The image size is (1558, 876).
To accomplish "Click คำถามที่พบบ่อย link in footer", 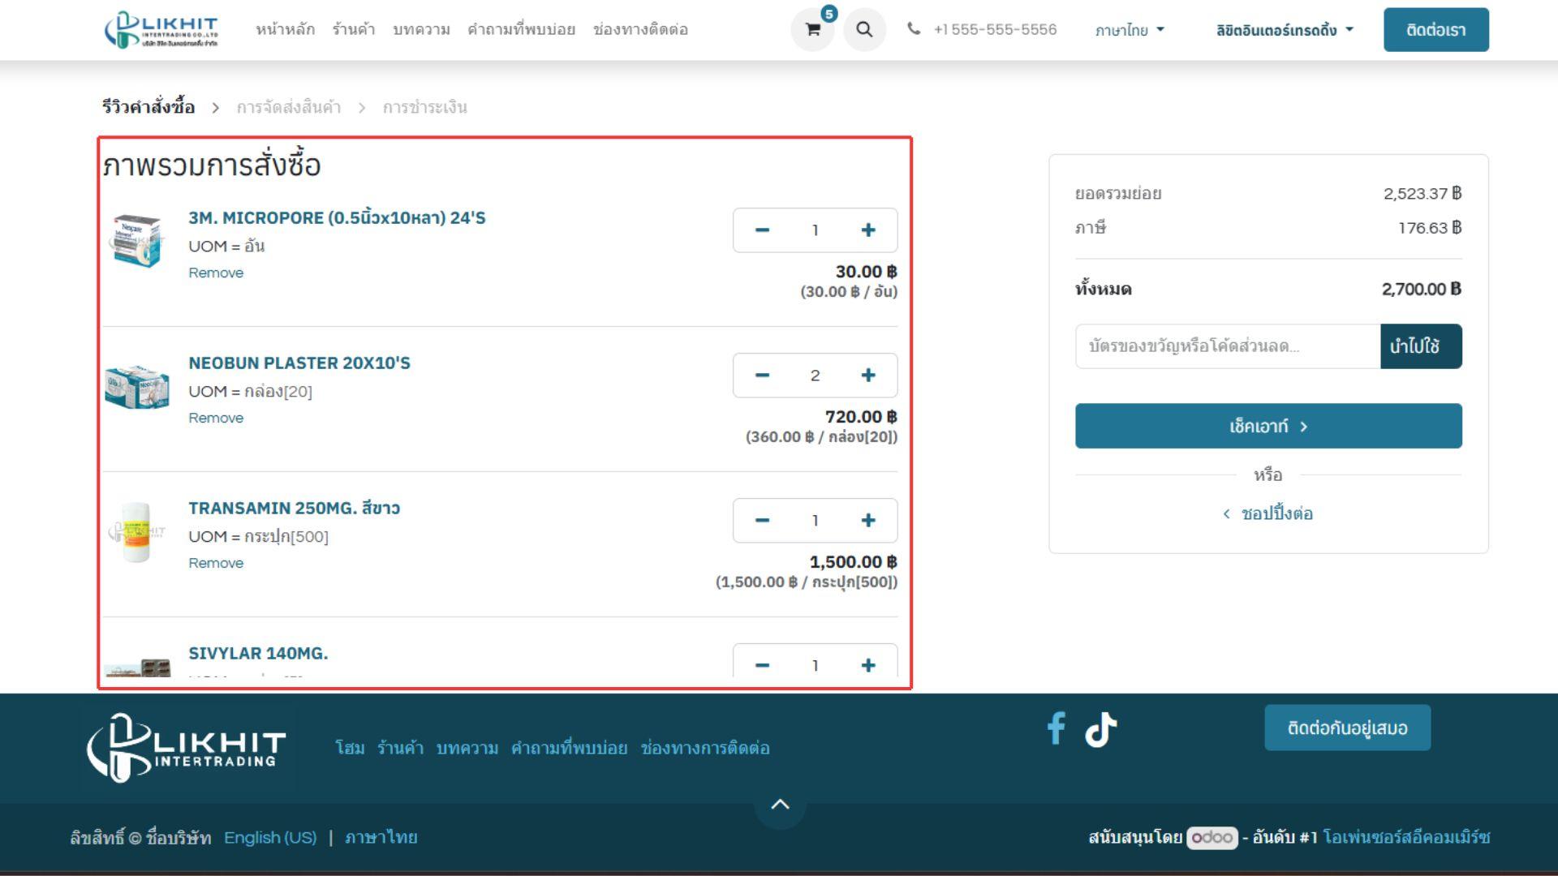I will pyautogui.click(x=569, y=748).
